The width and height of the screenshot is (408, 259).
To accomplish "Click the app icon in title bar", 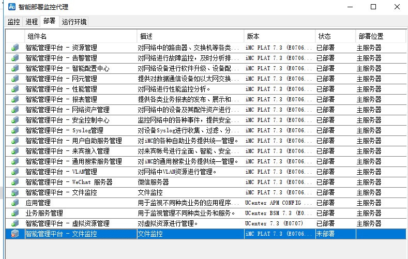I will pos(12,7).
